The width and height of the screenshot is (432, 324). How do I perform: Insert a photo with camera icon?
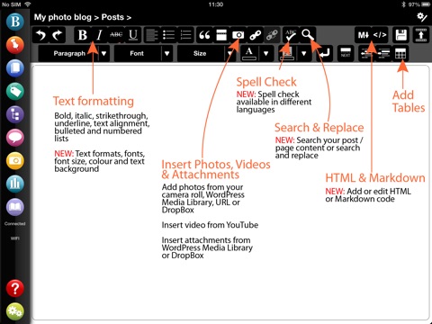click(x=238, y=35)
